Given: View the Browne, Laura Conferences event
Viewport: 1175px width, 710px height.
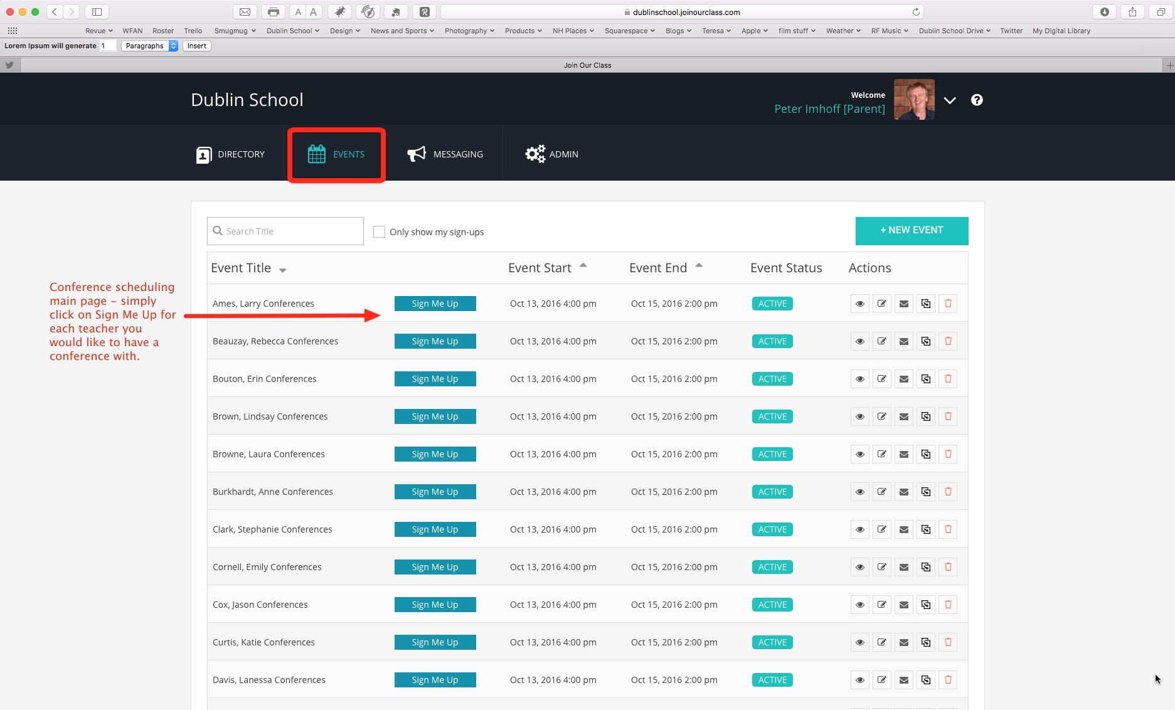Looking at the screenshot, I should (860, 454).
